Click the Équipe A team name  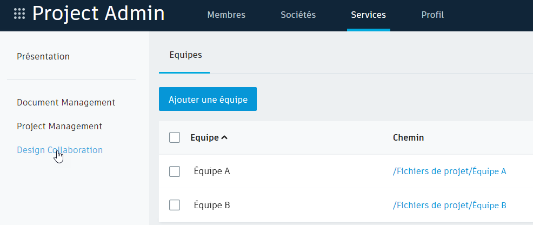coord(212,171)
